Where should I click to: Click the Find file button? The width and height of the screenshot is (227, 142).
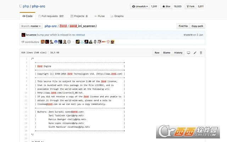(183, 26)
